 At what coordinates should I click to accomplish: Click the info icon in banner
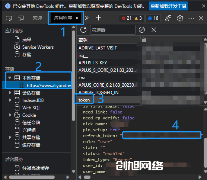pos(8,6)
